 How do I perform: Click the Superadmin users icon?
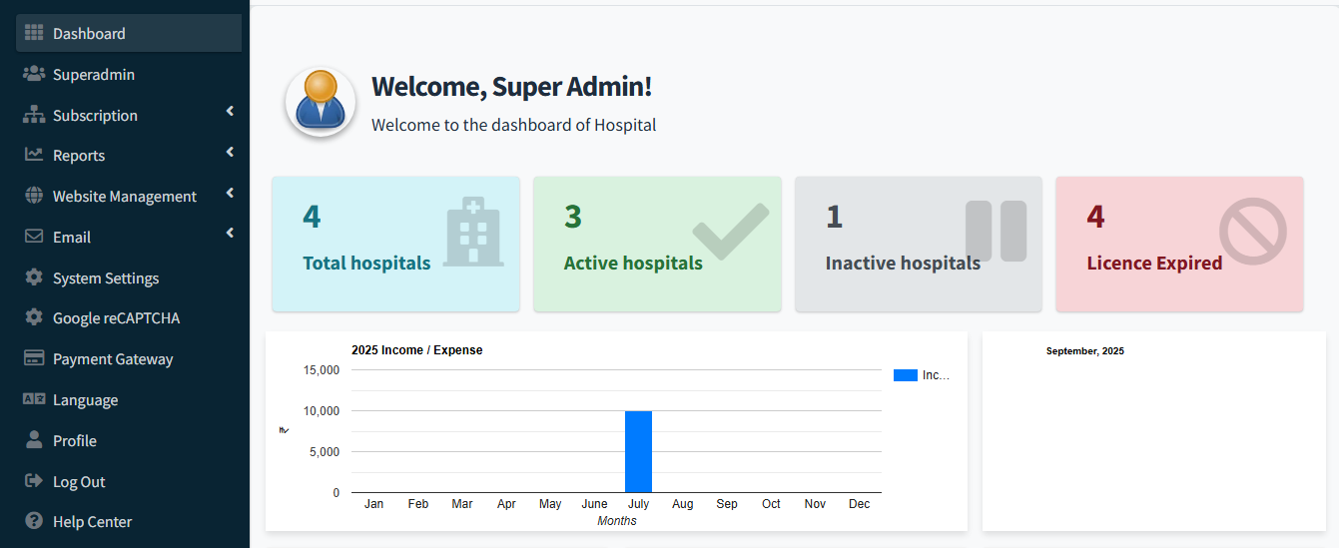[x=34, y=74]
